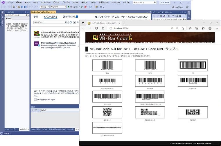Open the Git(G) menu
The image size is (221, 146).
pos(35,2)
